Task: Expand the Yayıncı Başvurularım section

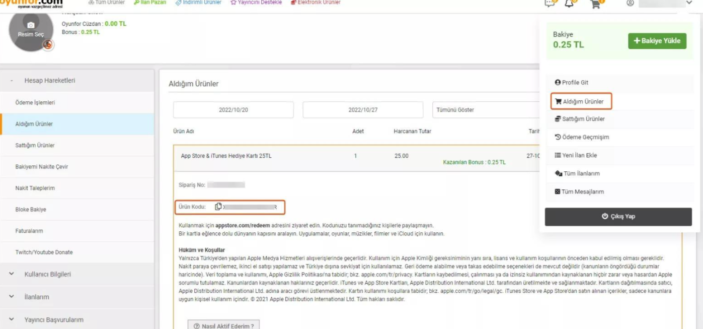Action: [x=12, y=319]
